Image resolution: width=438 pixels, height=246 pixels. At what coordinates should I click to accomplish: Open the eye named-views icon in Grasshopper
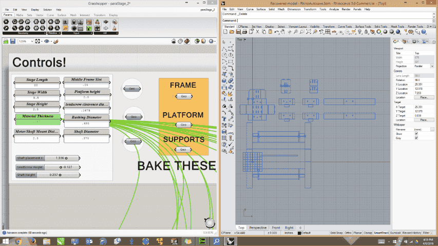(47, 42)
